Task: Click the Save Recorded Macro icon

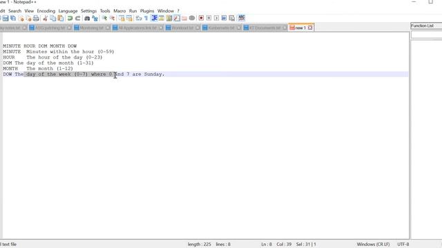Action: coord(232,19)
